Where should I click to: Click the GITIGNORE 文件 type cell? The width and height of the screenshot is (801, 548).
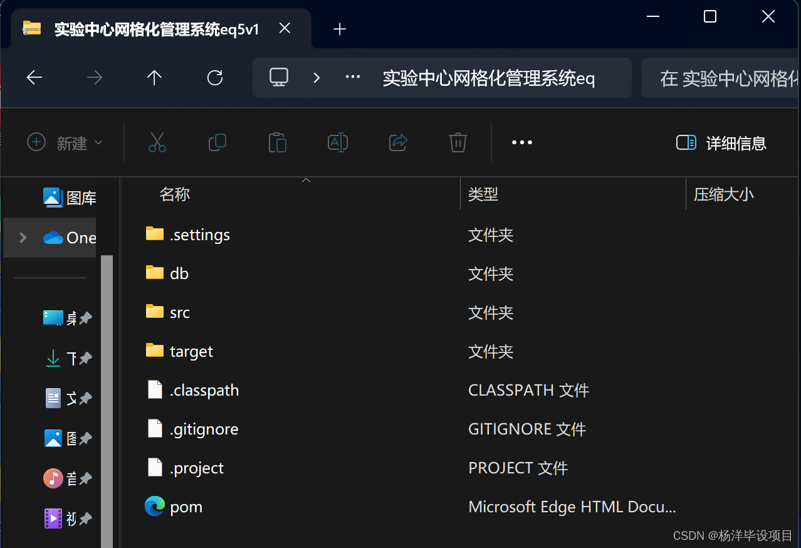click(x=527, y=429)
